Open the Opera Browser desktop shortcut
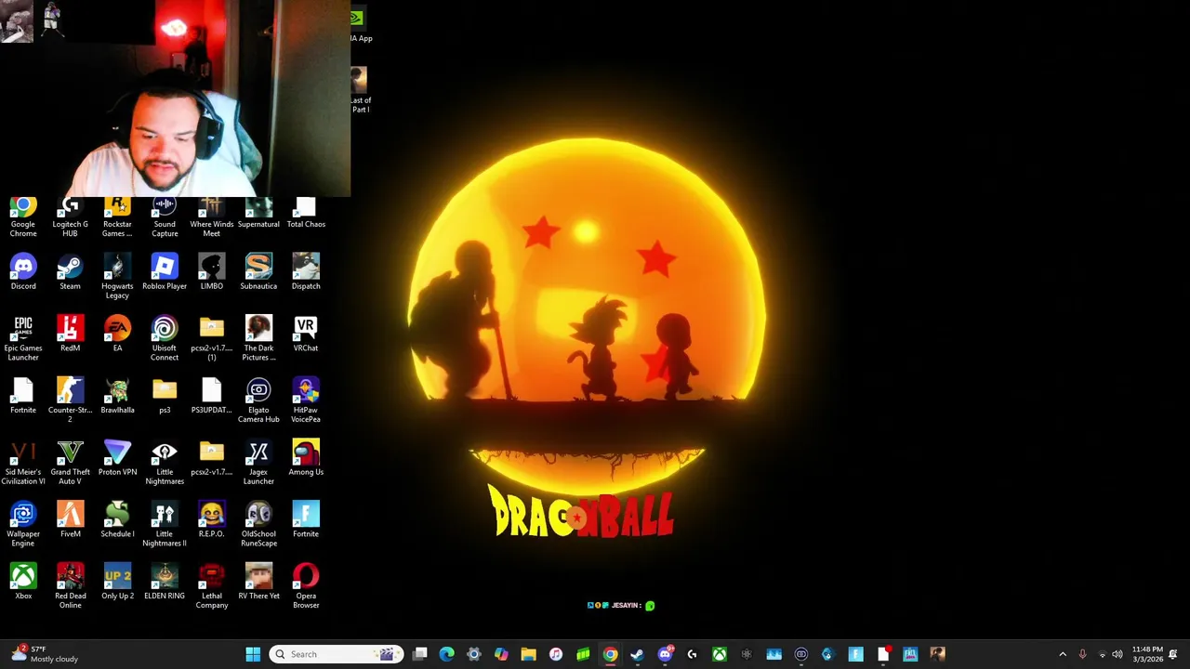Image resolution: width=1190 pixels, height=669 pixels. [x=306, y=586]
